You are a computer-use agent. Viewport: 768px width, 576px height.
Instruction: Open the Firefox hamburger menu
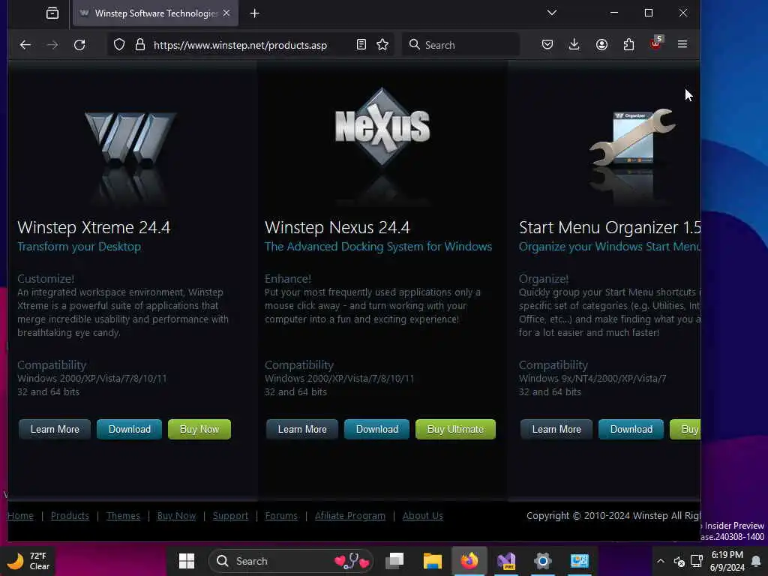pos(682,44)
